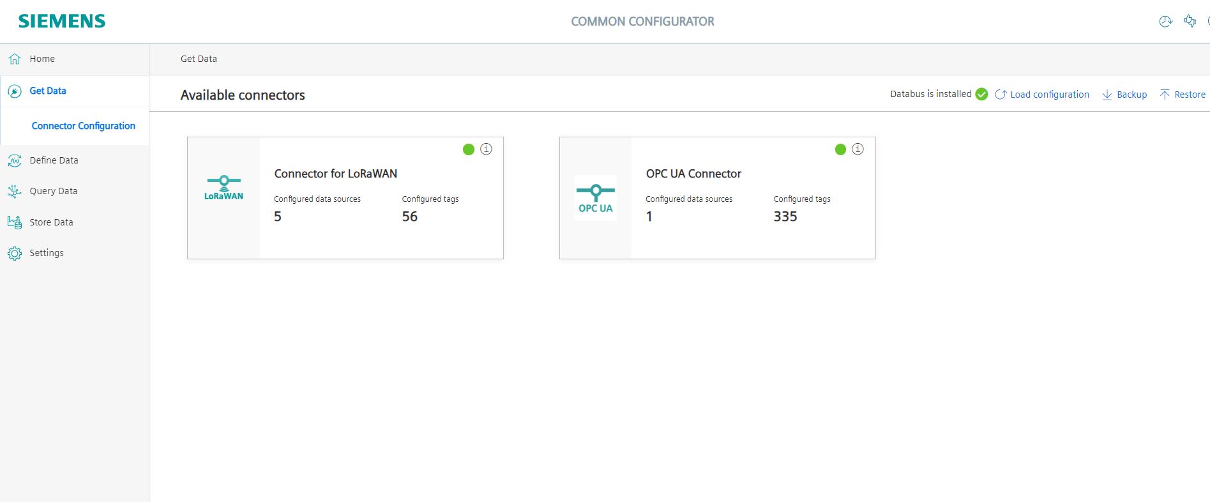Click the Home house icon
Image resolution: width=1210 pixels, height=502 pixels.
[15, 59]
